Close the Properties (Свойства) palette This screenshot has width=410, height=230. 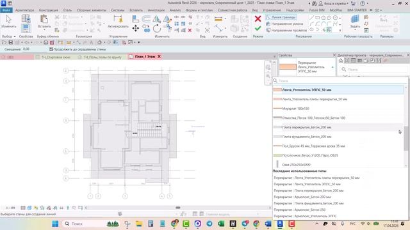(334, 56)
